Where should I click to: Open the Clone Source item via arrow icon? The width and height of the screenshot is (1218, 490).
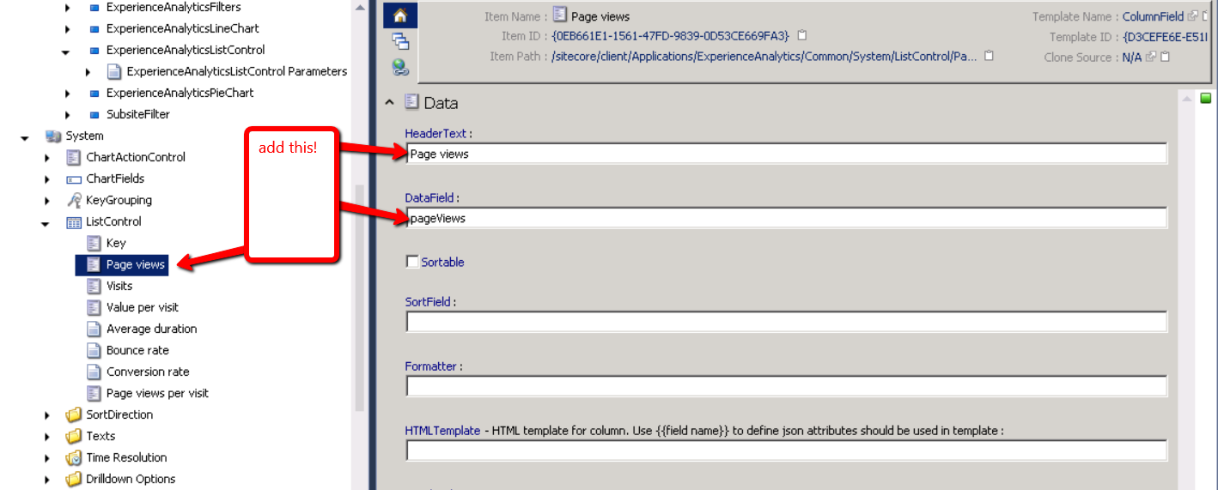click(1151, 57)
